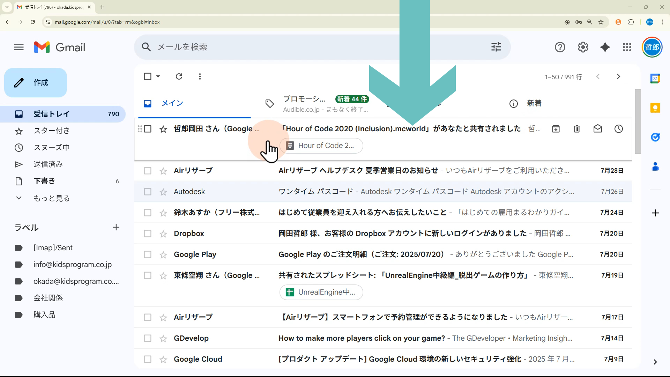
Task: Click the inbox refresh icon
Action: point(179,76)
